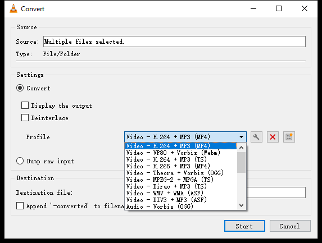Minimize the Convert window
Viewport: 322px width, 243px height.
point(253,8)
